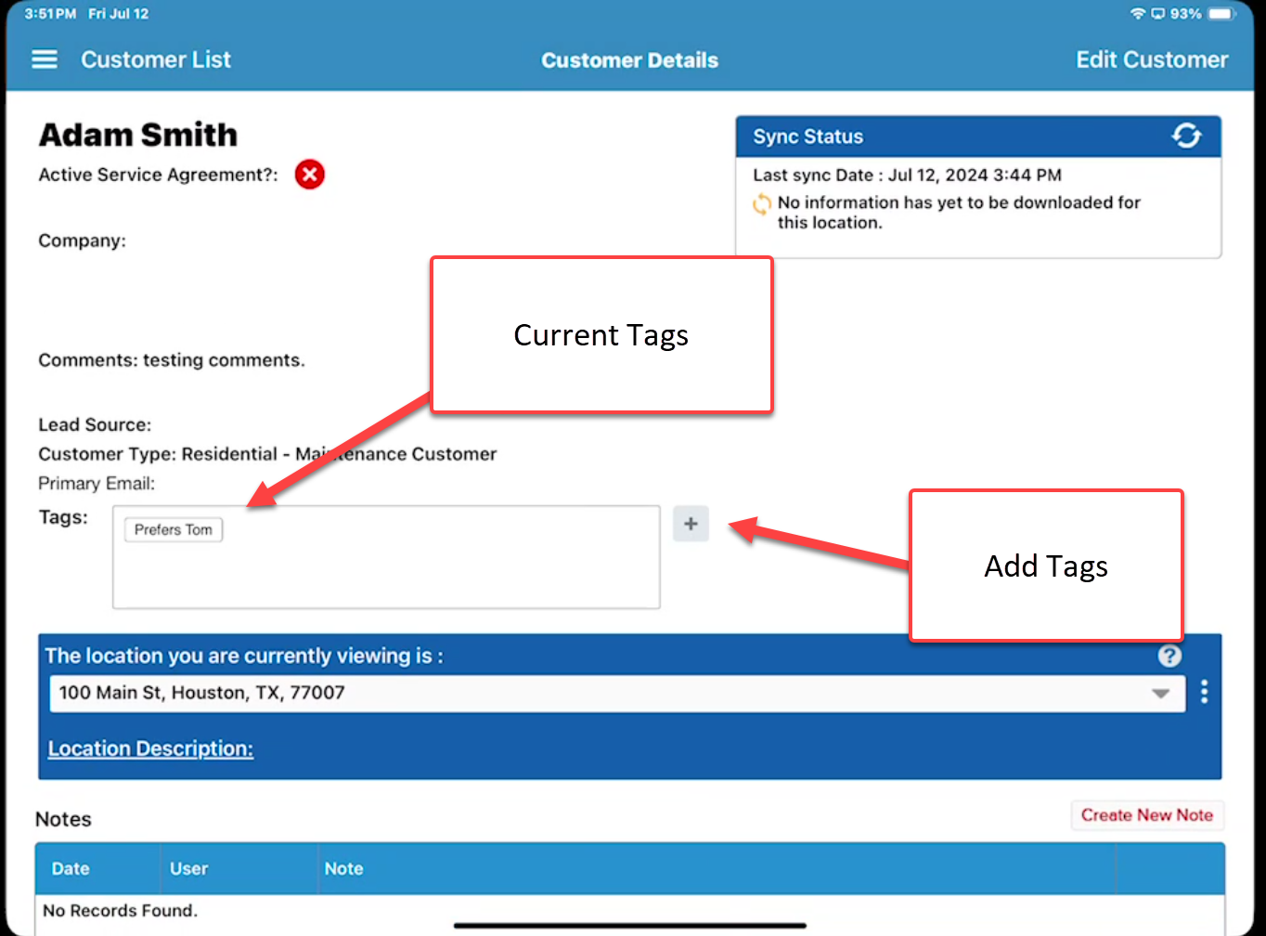
Task: Click Create New Note button
Action: coord(1147,815)
